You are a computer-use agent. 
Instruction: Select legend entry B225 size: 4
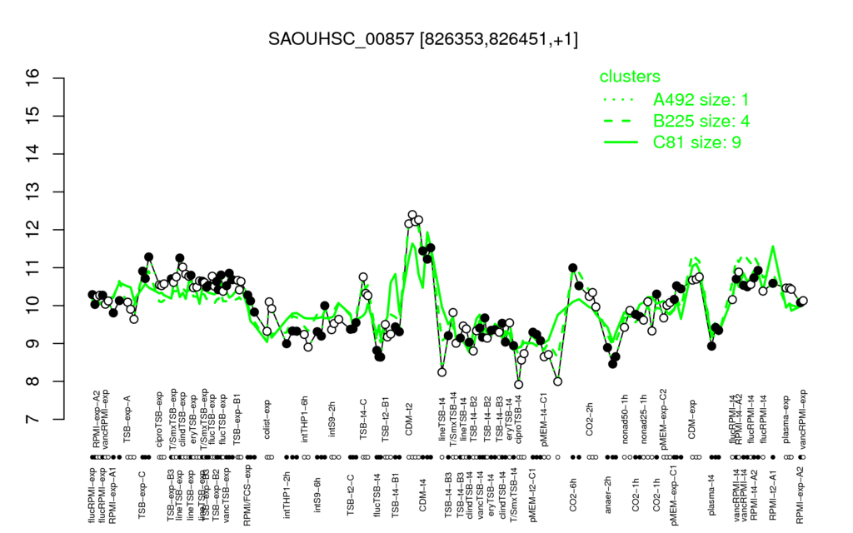[701, 121]
